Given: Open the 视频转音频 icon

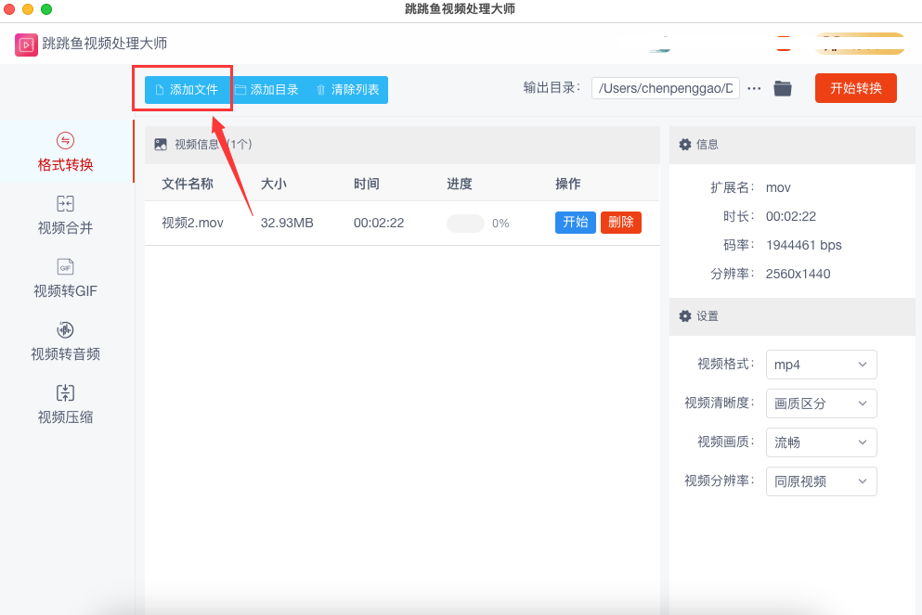Looking at the screenshot, I should (65, 330).
